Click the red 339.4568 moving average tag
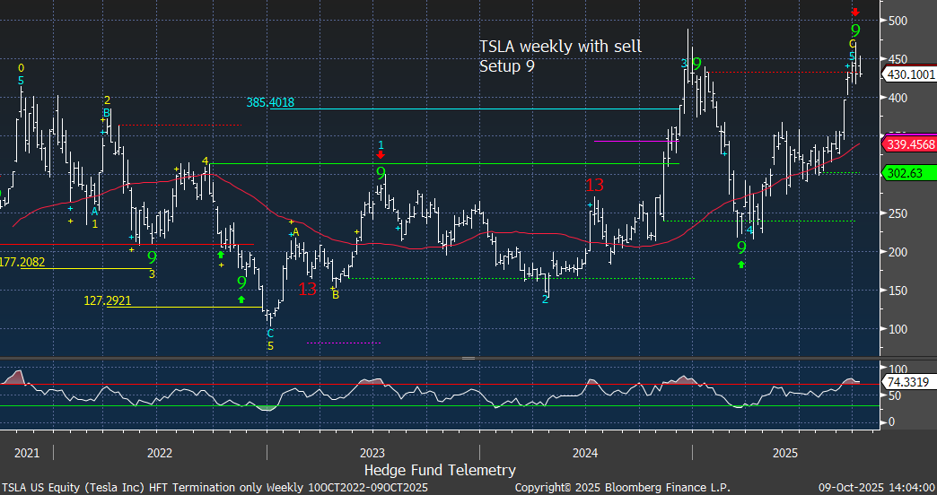 [910, 144]
